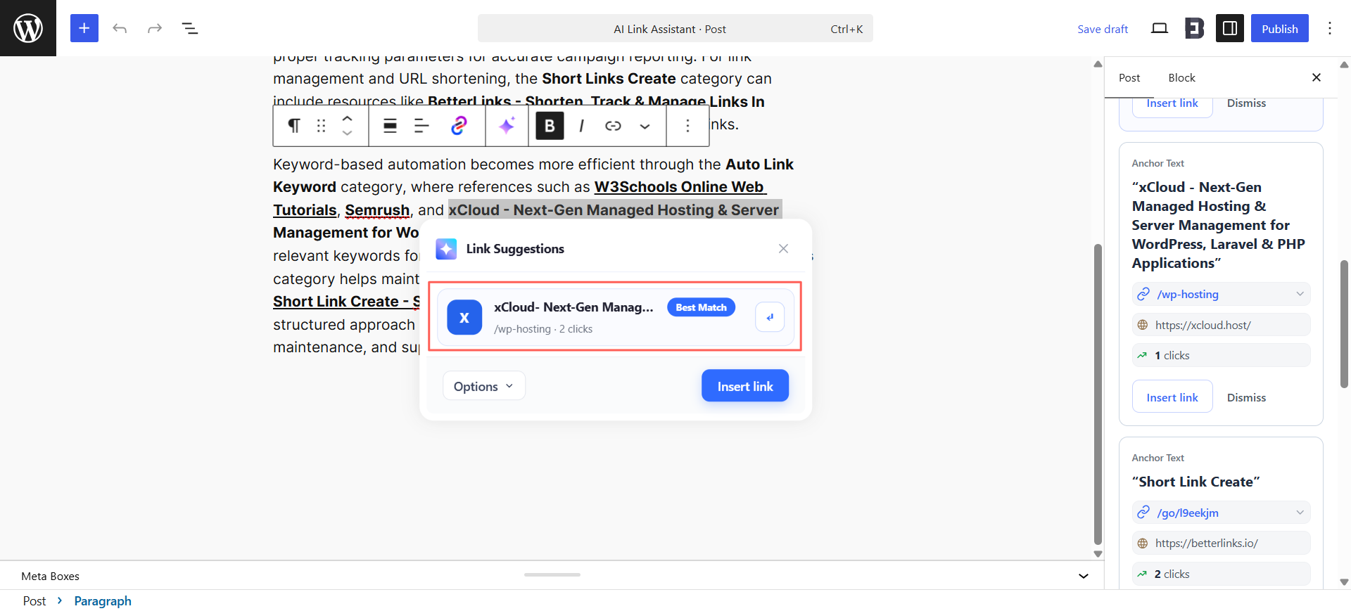Open the block toolbar options menu
Screen dimensions: 1351x611
point(687,126)
